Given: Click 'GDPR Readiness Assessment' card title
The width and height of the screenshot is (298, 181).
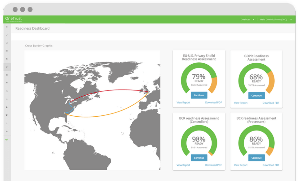Looking at the screenshot, I should pos(256,58).
